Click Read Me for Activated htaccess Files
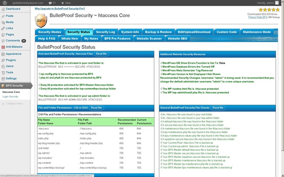 101,54
